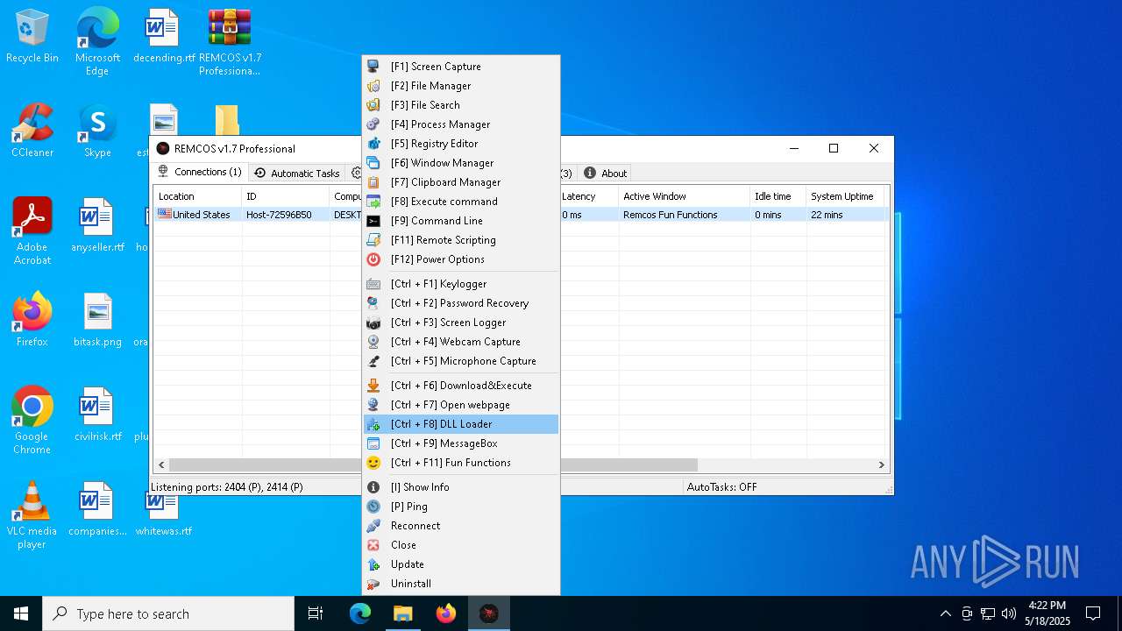Click the Download&Execute arrow icon

(x=373, y=386)
